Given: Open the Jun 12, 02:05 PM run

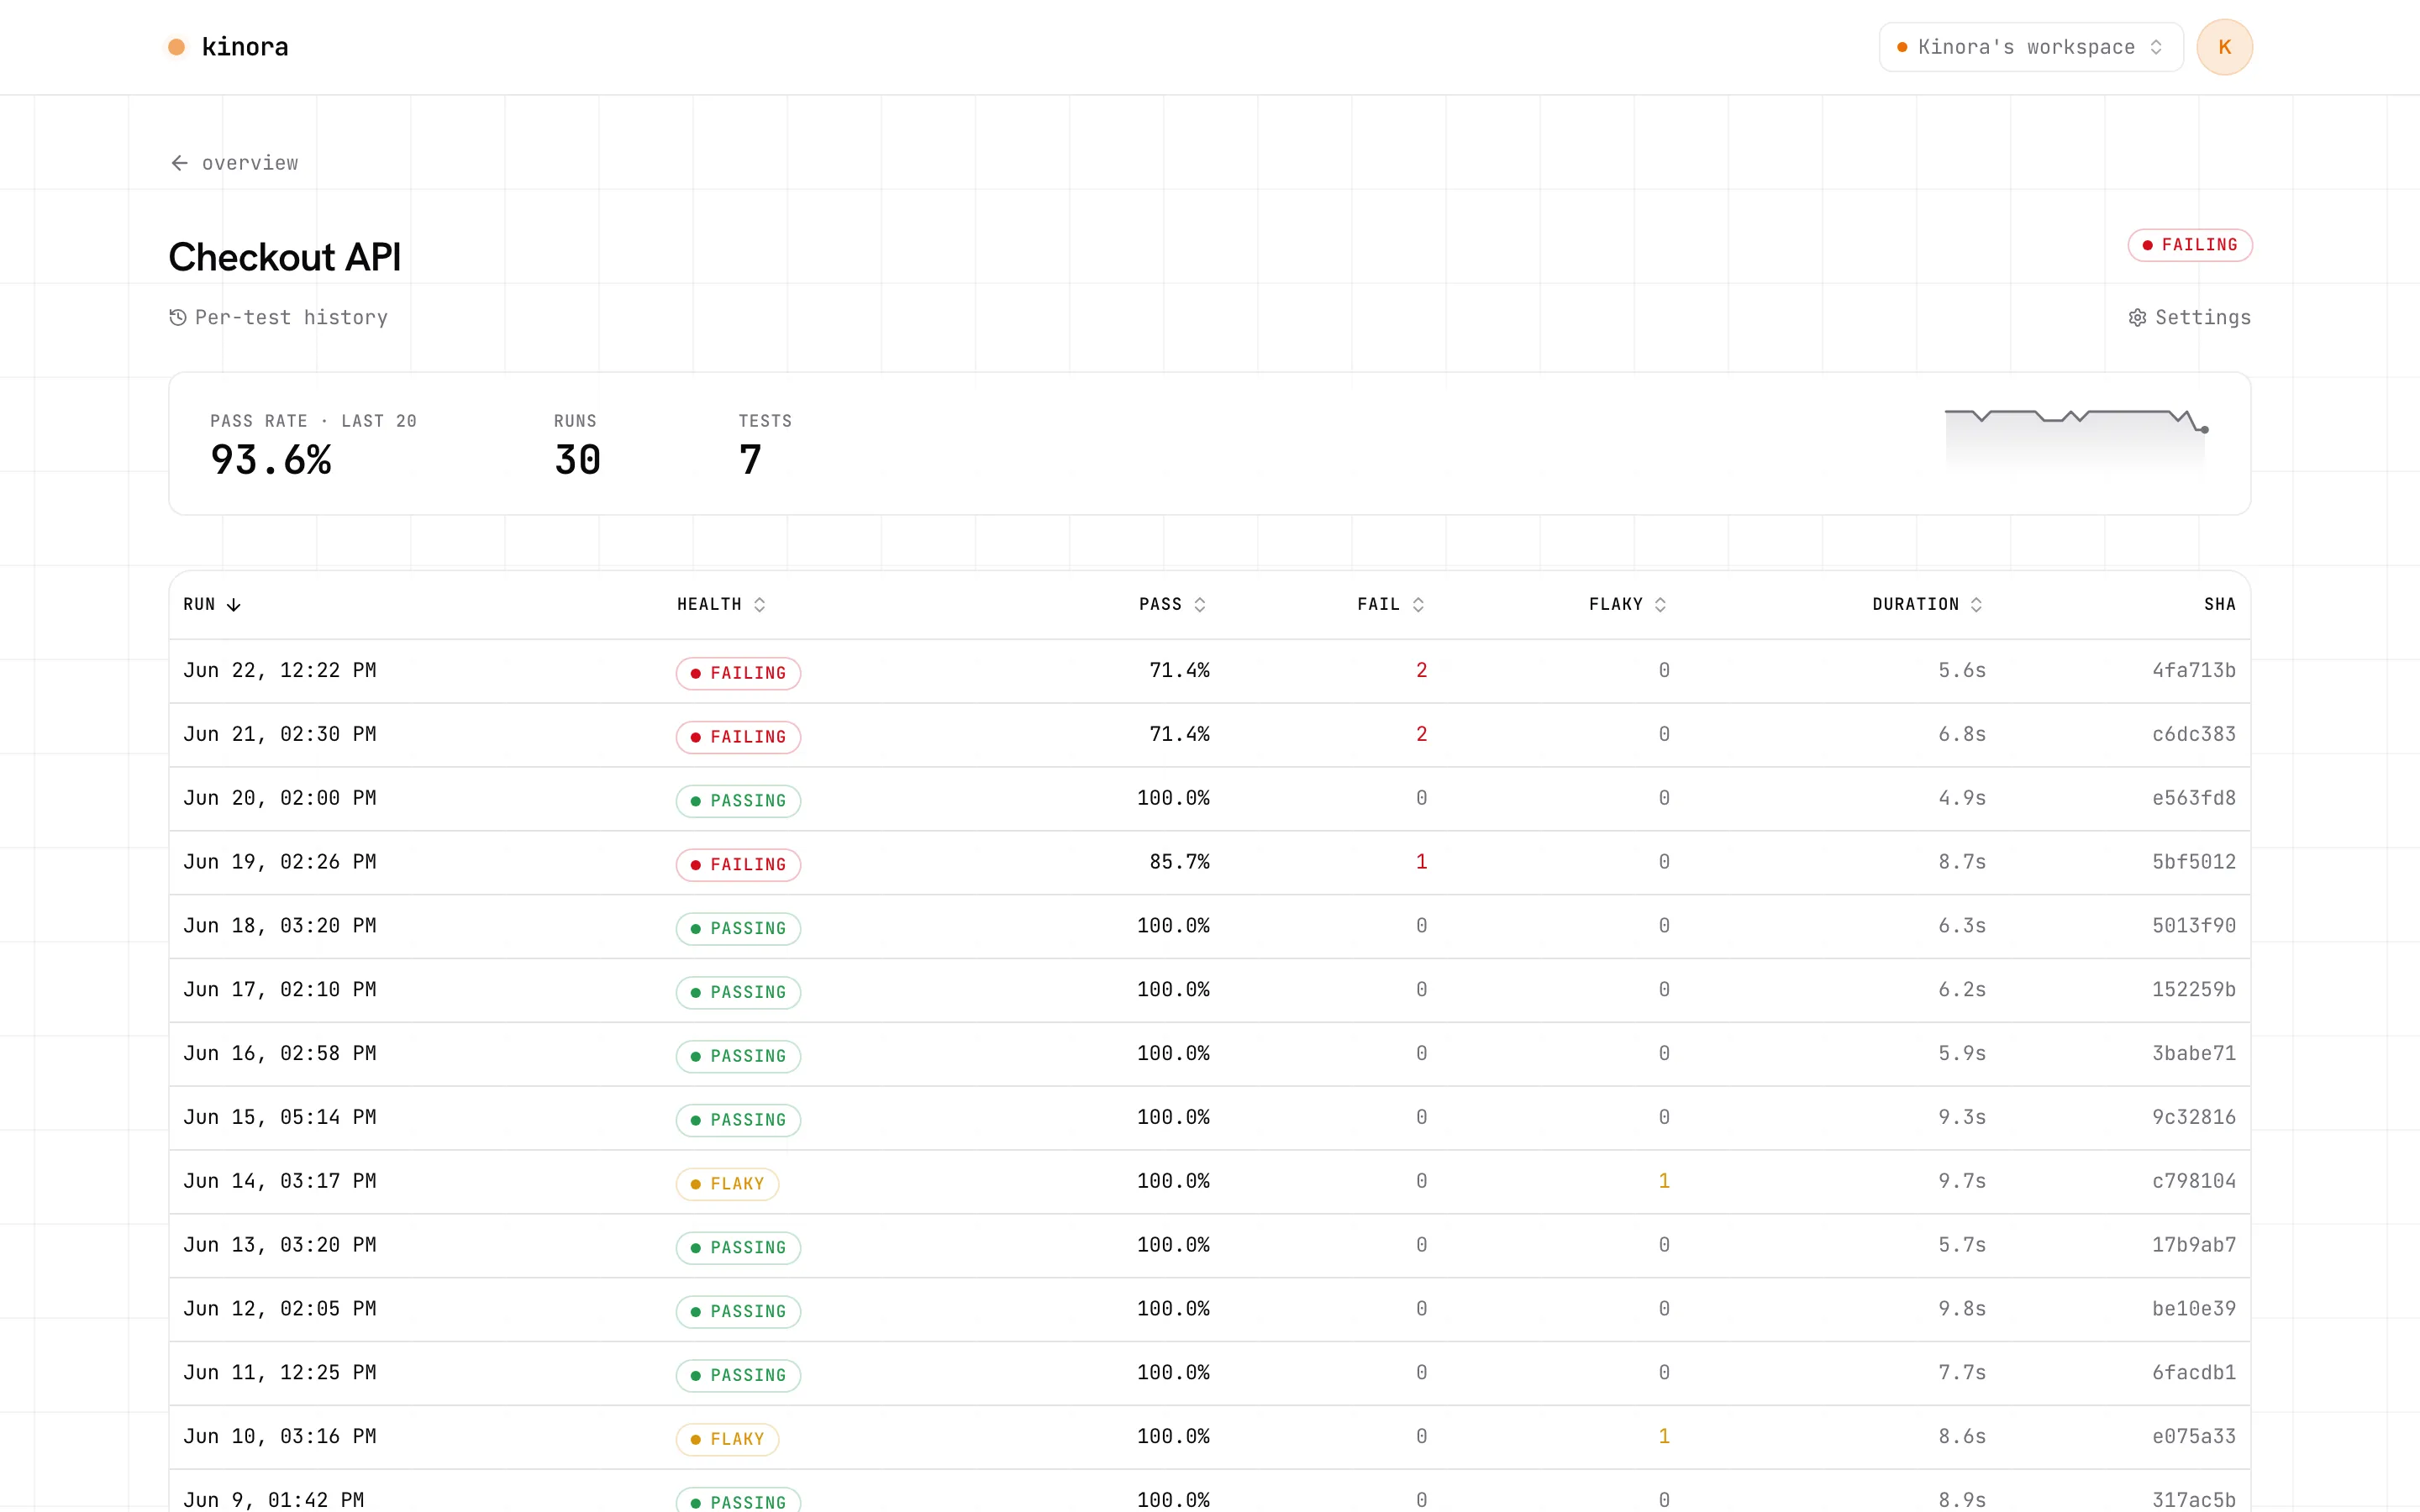Looking at the screenshot, I should (x=1209, y=1310).
